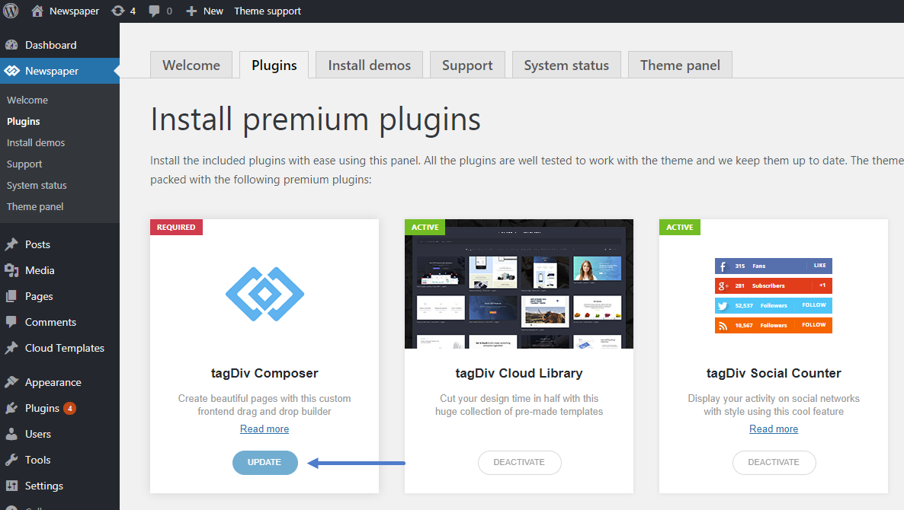Open Theme support in the admin bar

[268, 11]
